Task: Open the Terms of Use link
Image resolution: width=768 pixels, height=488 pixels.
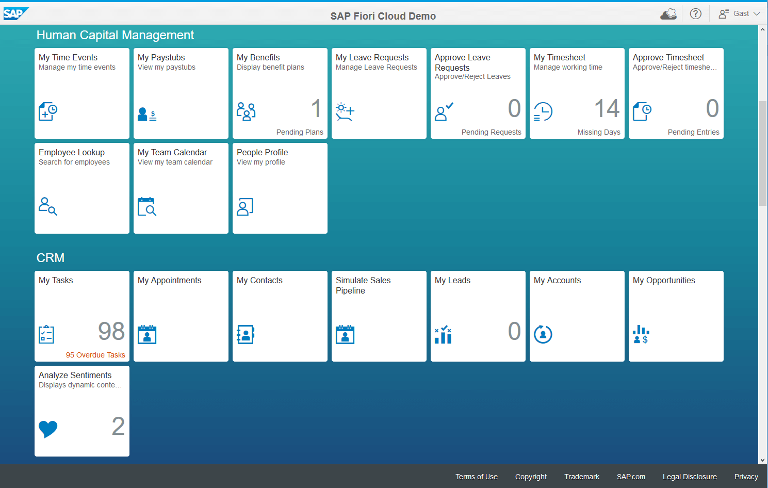Action: click(x=477, y=477)
